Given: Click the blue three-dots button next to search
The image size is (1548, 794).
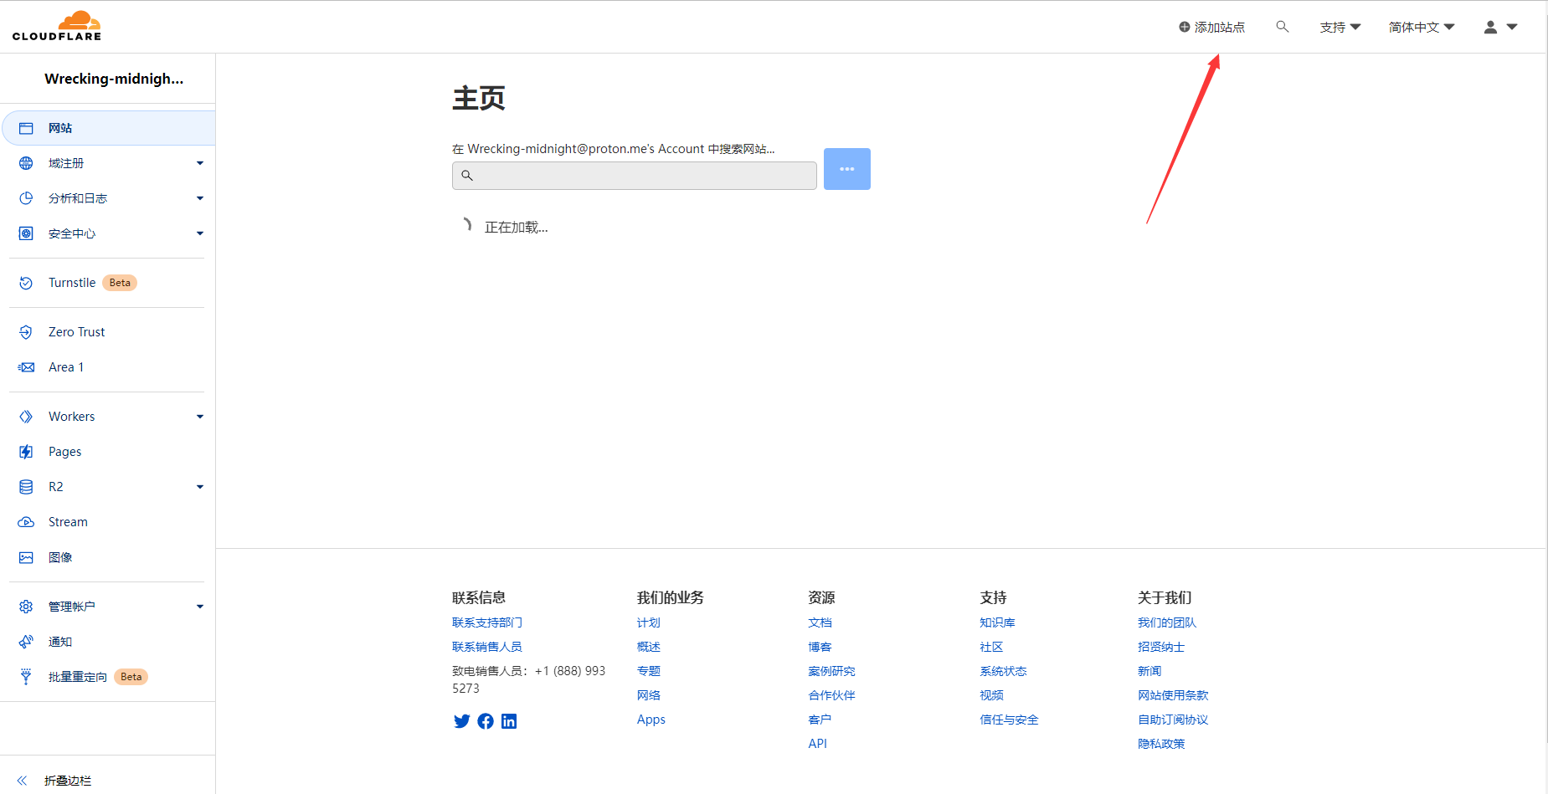Looking at the screenshot, I should (846, 169).
